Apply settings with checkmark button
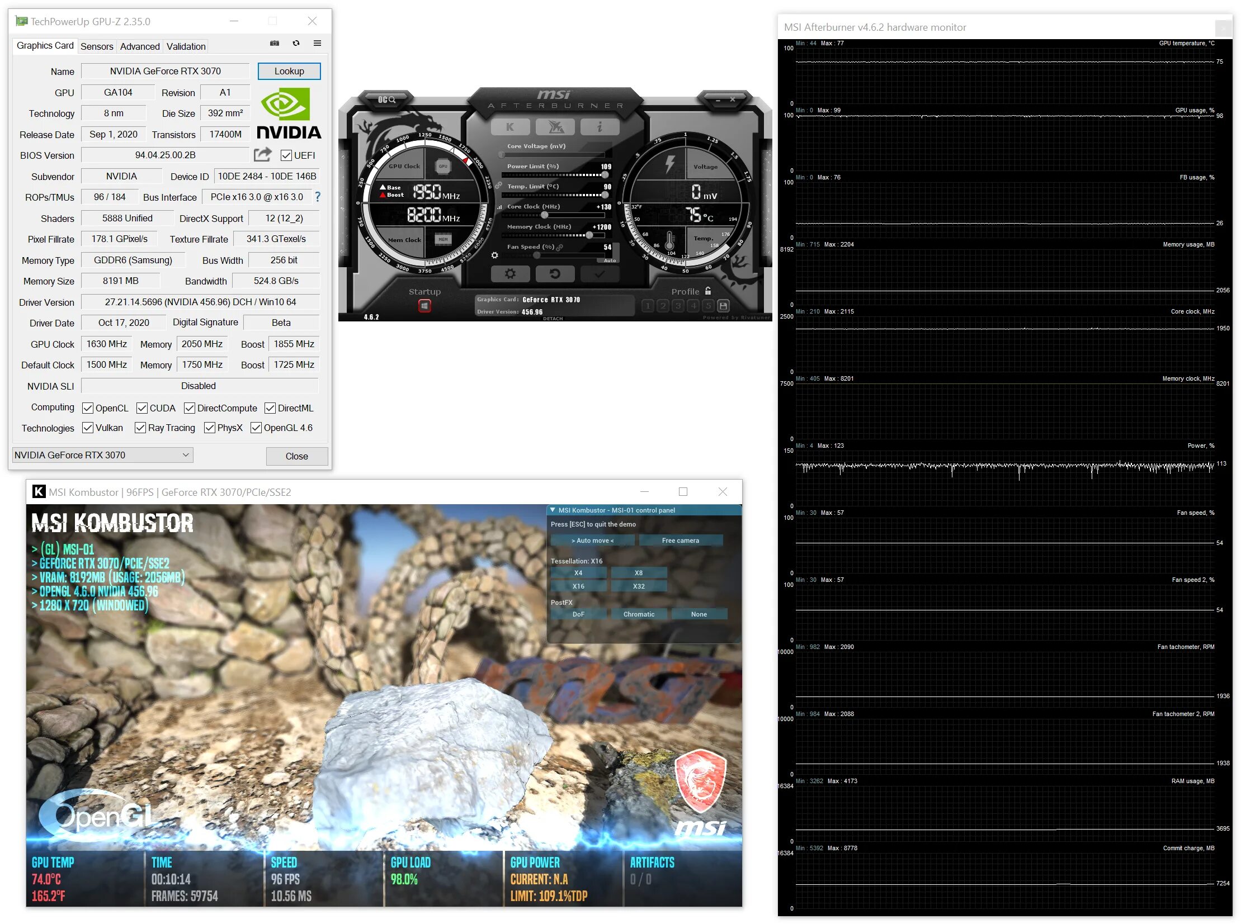Viewport: 1241px width, 924px height. pyautogui.click(x=599, y=274)
